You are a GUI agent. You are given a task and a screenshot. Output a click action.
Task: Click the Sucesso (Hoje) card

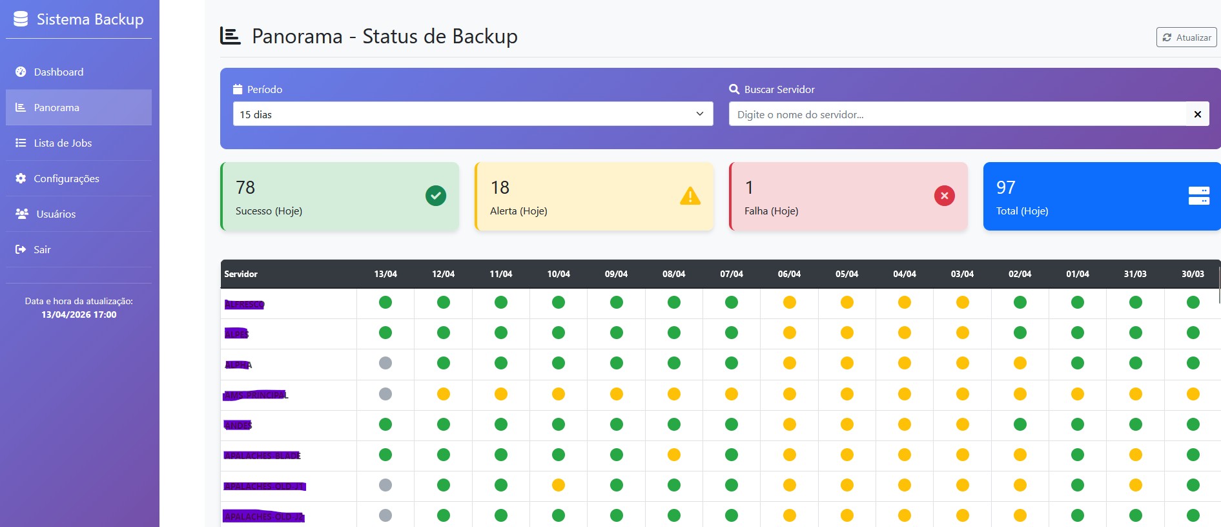click(340, 196)
